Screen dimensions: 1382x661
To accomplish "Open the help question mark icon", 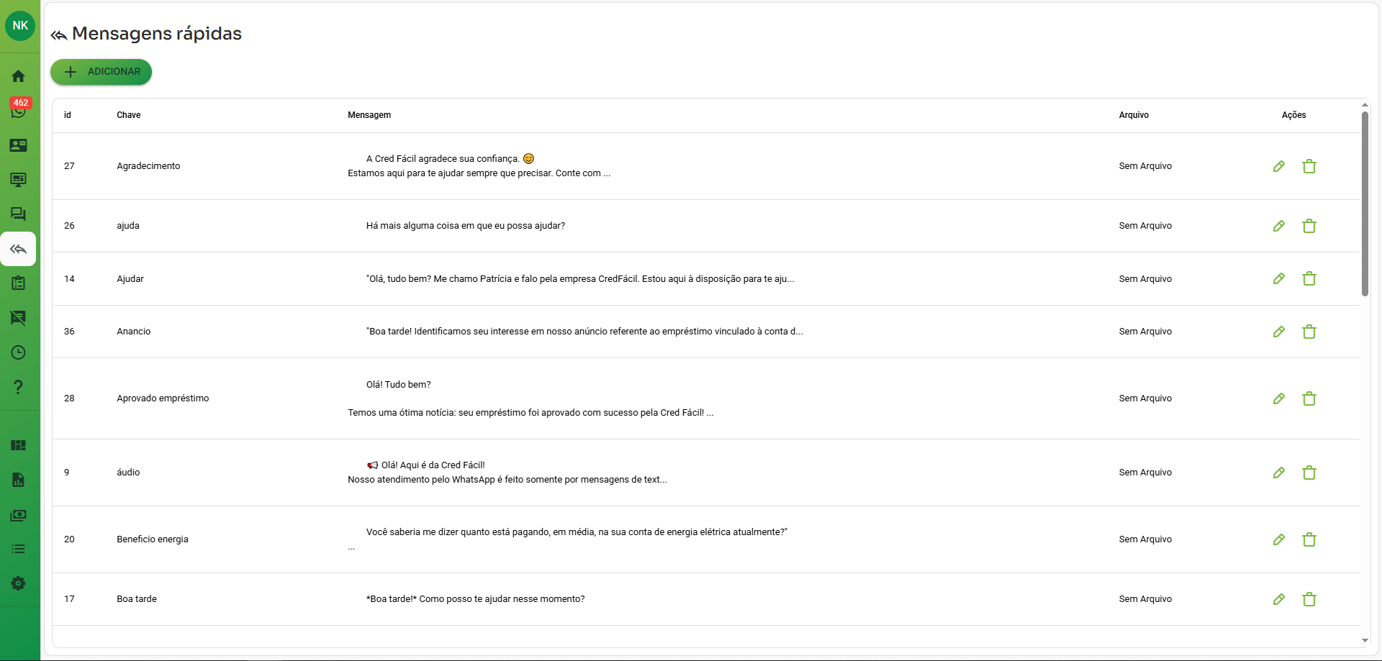I will click(19, 387).
